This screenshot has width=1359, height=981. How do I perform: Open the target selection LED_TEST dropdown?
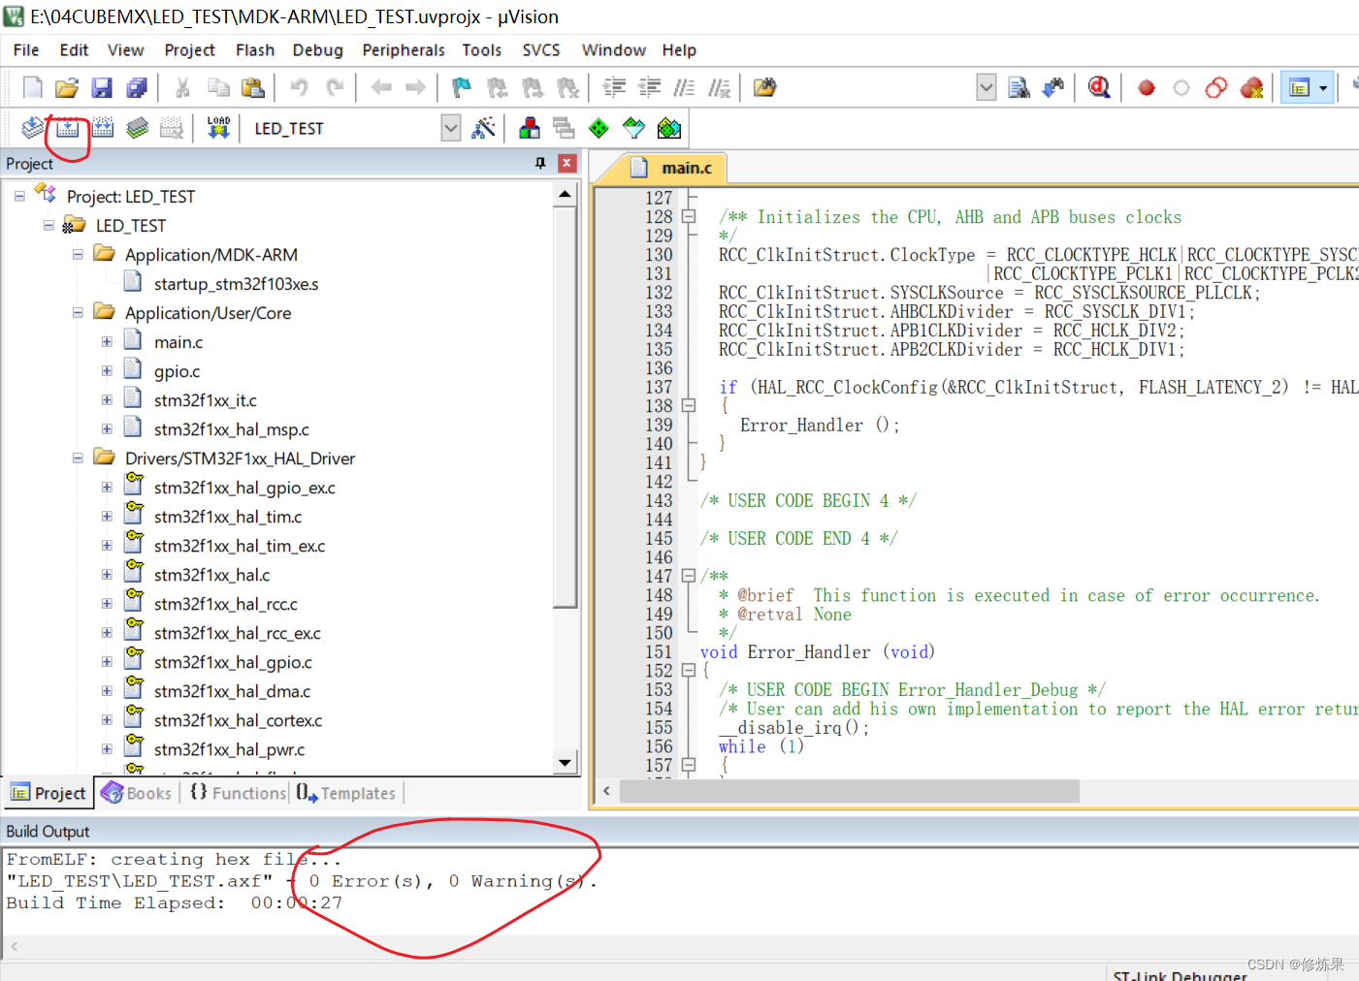click(x=451, y=128)
